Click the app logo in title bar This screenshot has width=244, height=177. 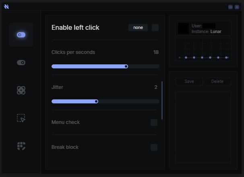click(x=6, y=6)
